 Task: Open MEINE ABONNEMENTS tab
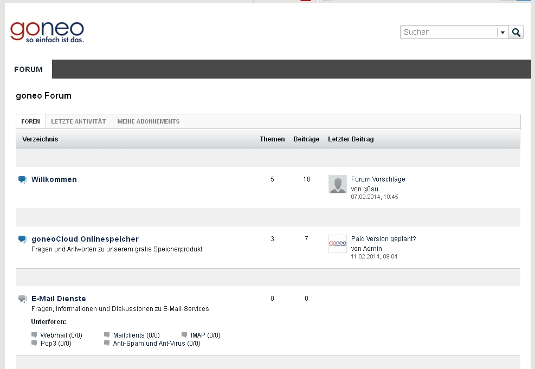[x=149, y=121]
